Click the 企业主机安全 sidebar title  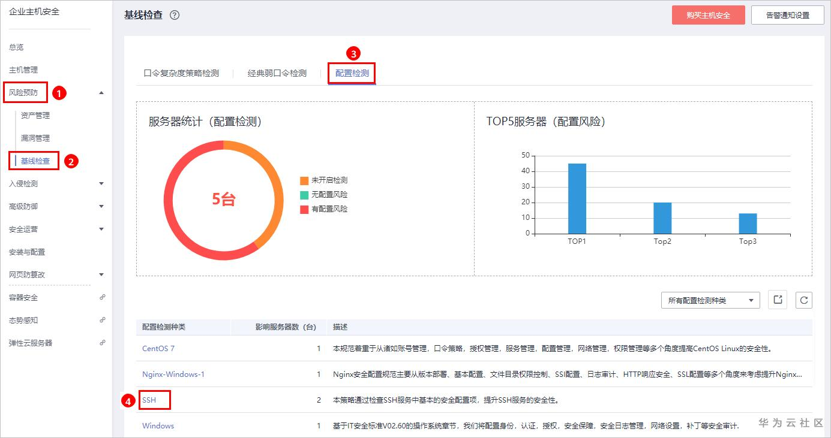pos(34,11)
